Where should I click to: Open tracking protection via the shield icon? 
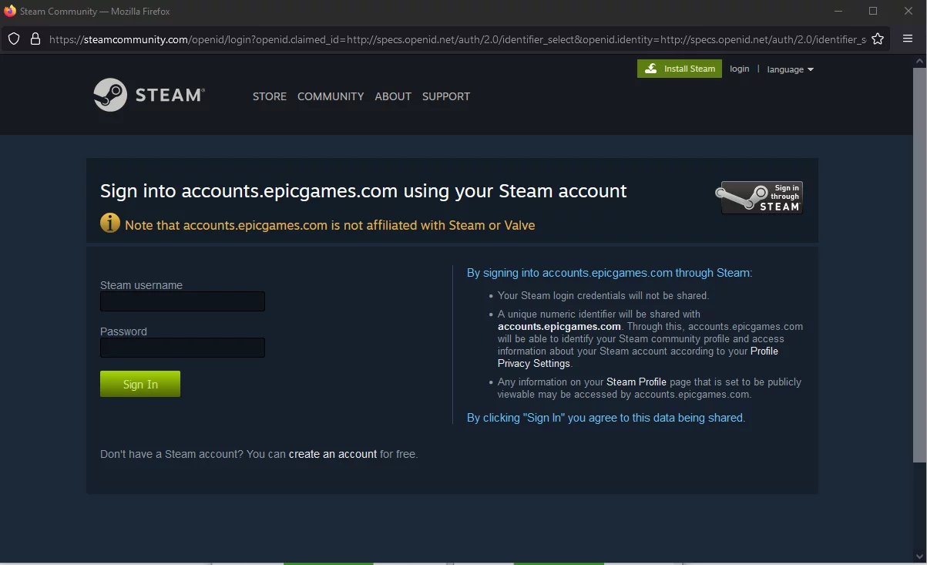[x=13, y=39]
